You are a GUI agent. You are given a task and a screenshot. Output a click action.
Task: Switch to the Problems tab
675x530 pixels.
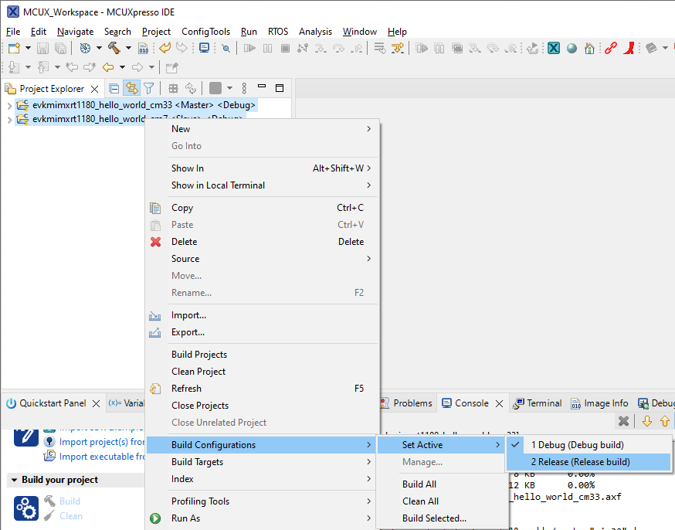(412, 403)
